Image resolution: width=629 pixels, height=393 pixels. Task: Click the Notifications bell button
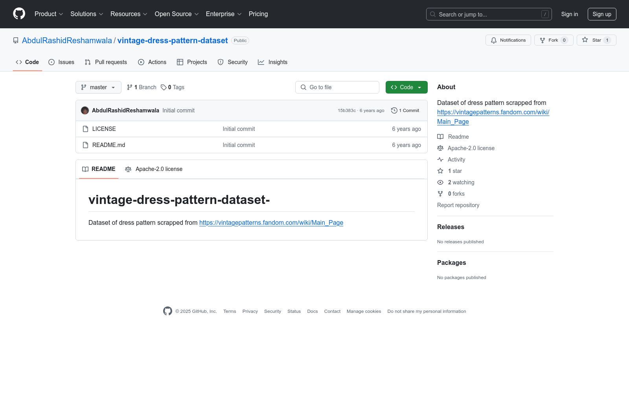pyautogui.click(x=508, y=40)
